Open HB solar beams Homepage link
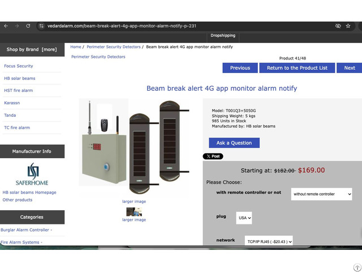362x272 pixels. (29, 193)
